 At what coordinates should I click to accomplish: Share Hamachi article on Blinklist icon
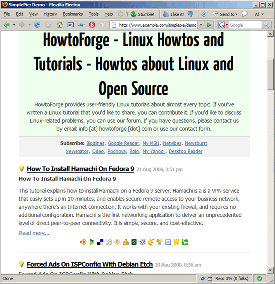(x=83, y=242)
